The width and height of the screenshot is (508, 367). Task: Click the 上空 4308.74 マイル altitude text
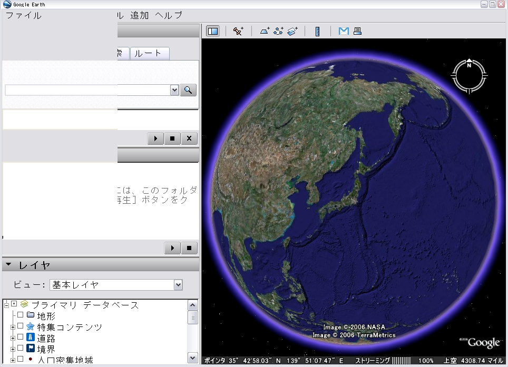click(473, 361)
